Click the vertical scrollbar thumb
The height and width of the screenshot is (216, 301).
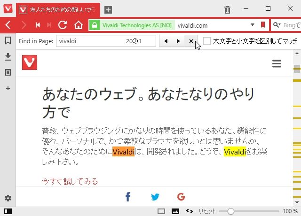pos(297,69)
